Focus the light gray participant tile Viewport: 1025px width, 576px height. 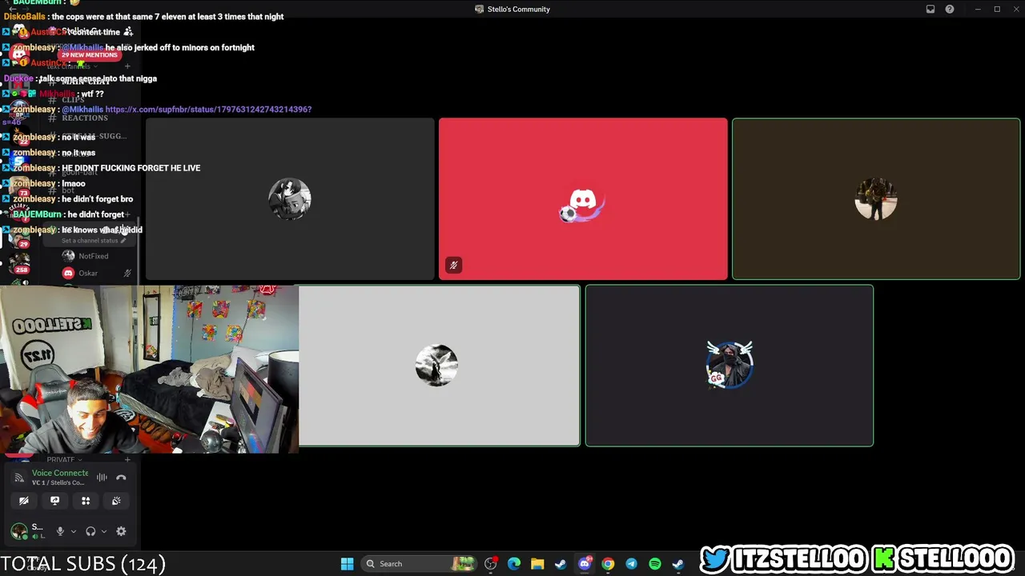[x=439, y=366]
